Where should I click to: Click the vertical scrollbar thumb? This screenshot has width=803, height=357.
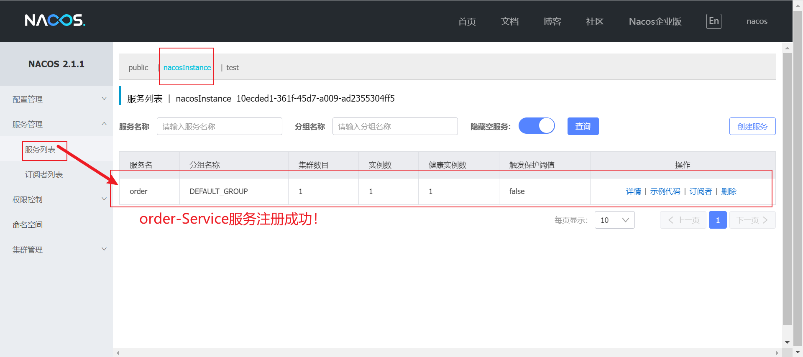click(x=787, y=188)
